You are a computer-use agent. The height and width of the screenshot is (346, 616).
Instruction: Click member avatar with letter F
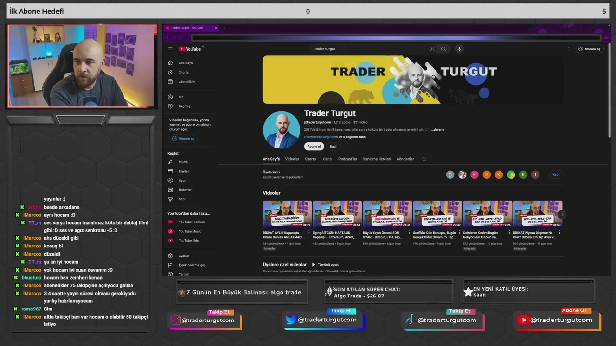tap(475, 175)
